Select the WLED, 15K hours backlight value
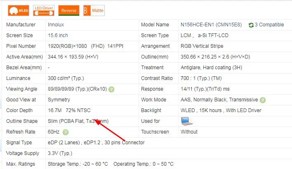 221,110
